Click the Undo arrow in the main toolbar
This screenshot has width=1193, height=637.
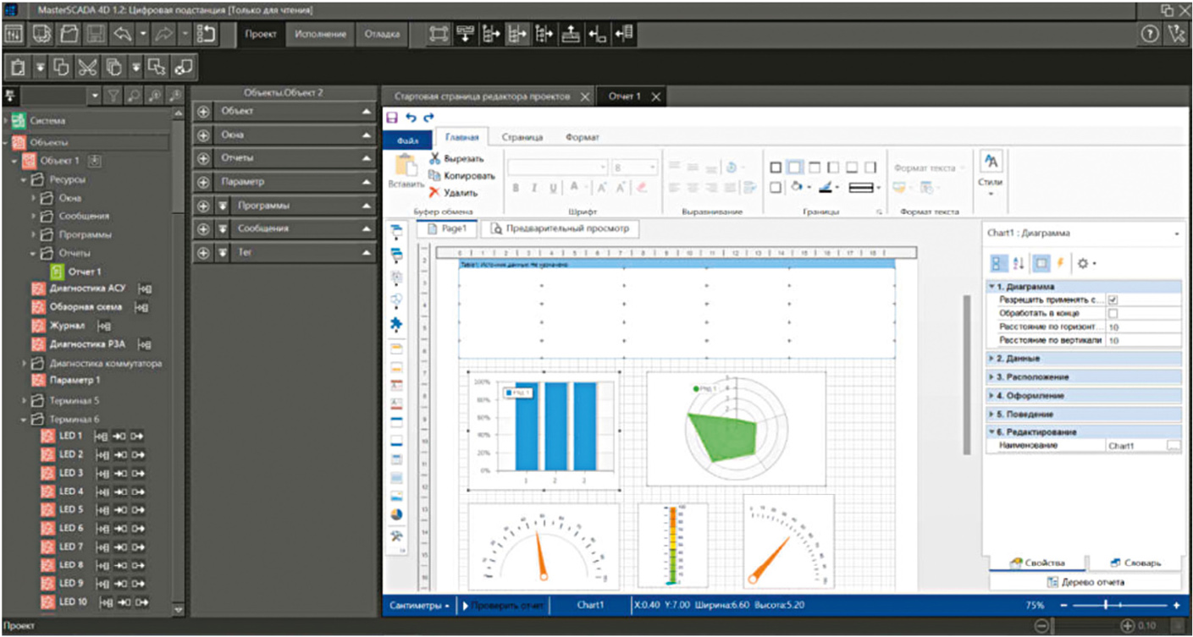pyautogui.click(x=123, y=35)
